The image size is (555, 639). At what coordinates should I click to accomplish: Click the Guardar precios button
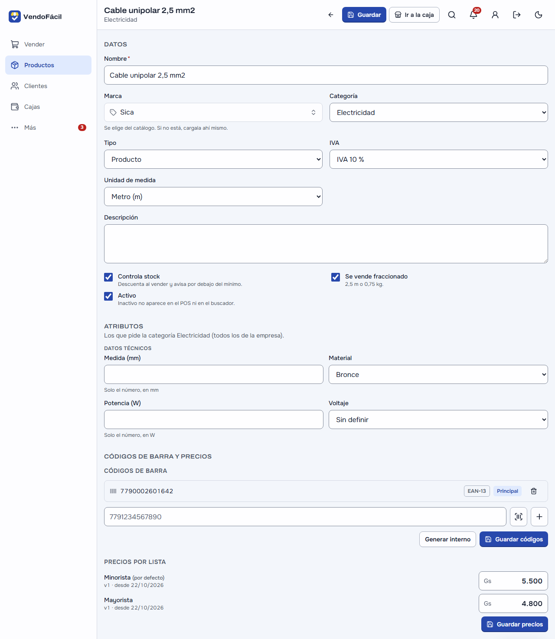[x=515, y=624]
